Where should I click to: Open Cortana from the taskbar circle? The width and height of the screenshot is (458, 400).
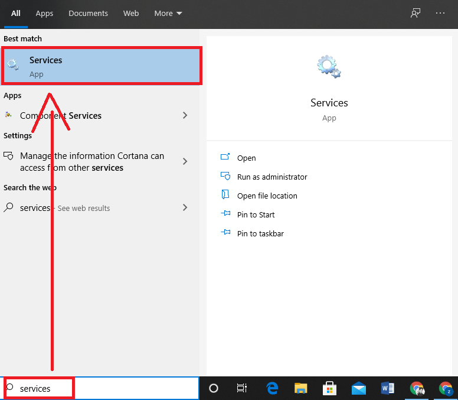click(214, 388)
